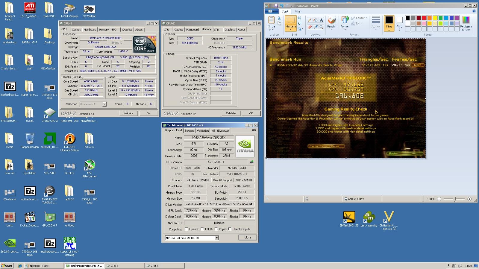Click the taskbar clock showing 11:24
Image resolution: width=479 pixels, height=269 pixels.
[x=469, y=266]
